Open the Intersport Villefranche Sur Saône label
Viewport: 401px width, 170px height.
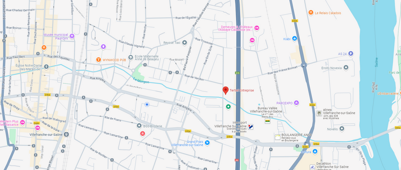tap(230, 124)
